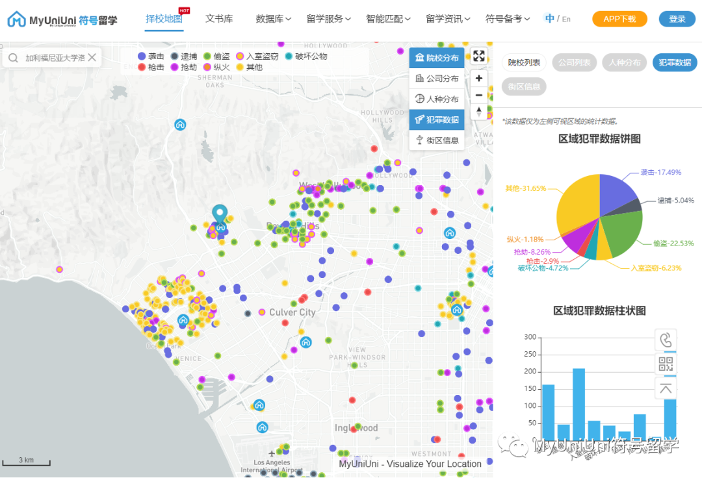Toggle 偷盗 legend item
The height and width of the screenshot is (478, 702).
point(216,57)
